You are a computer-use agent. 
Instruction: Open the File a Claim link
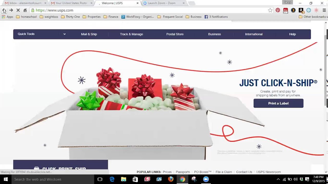tap(224, 172)
